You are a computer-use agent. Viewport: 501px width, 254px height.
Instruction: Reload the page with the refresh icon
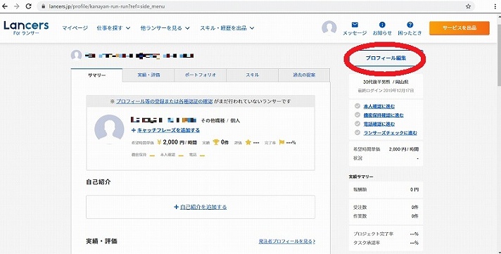pos(28,6)
